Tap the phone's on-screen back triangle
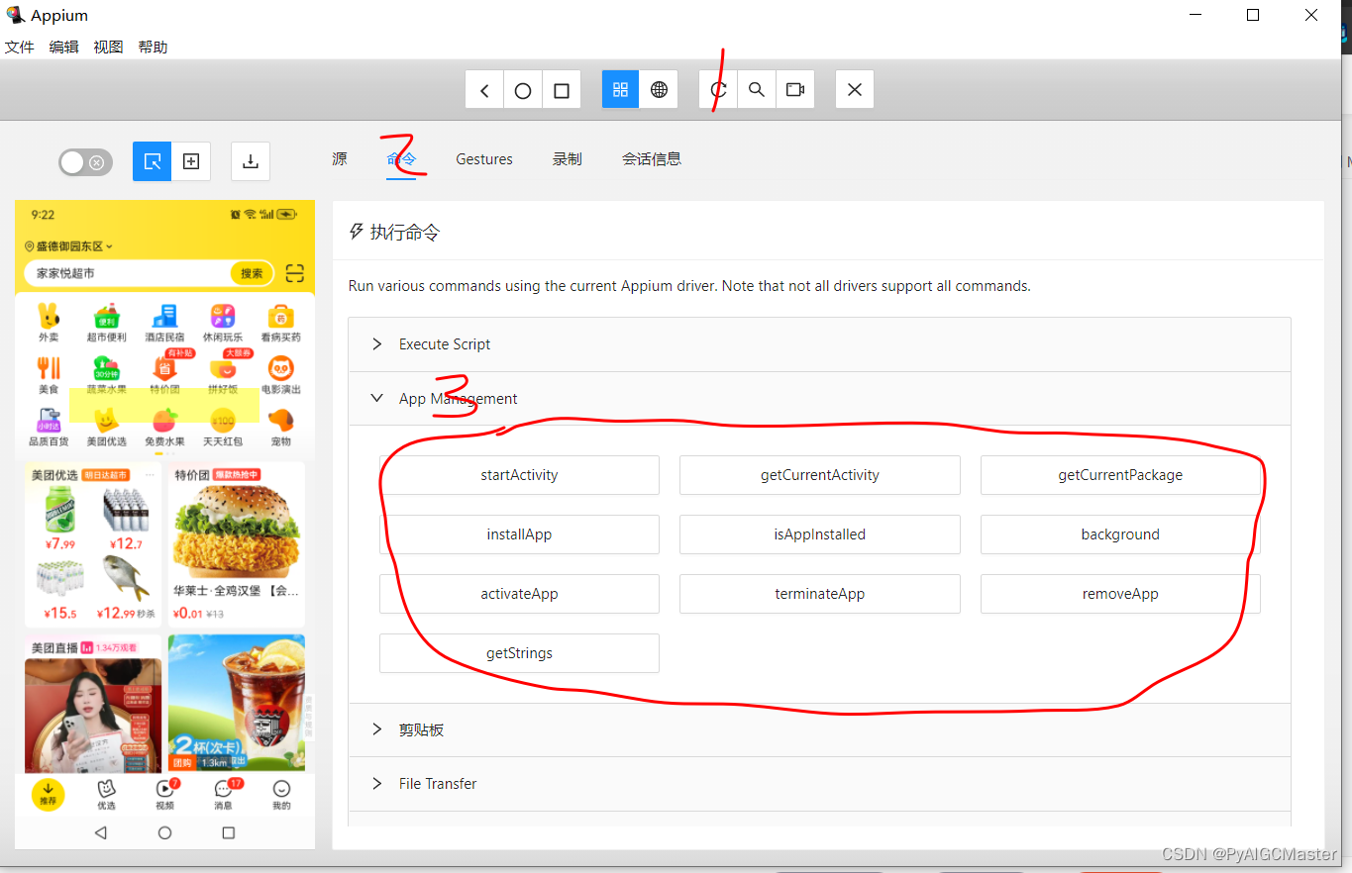1352x873 pixels. point(100,833)
